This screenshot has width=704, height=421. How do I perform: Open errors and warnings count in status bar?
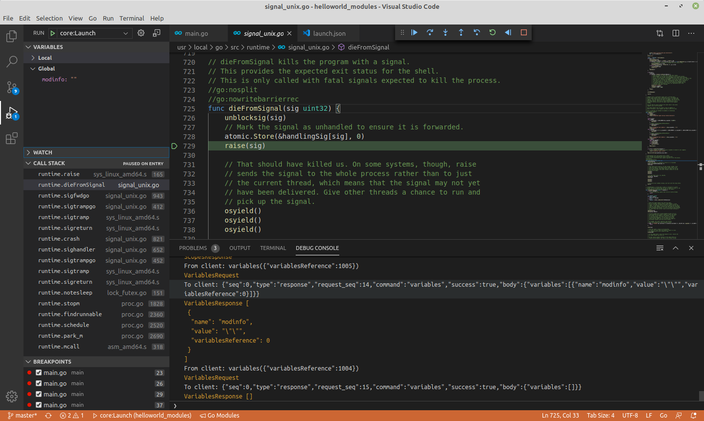(72, 416)
